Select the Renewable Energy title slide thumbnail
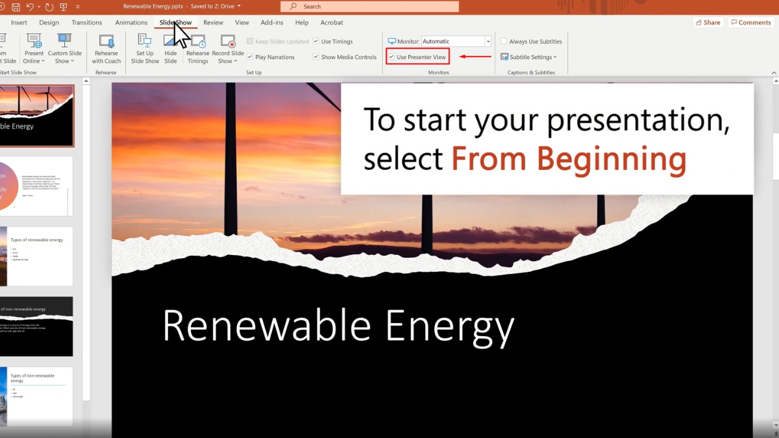The width and height of the screenshot is (779, 438). [x=37, y=116]
